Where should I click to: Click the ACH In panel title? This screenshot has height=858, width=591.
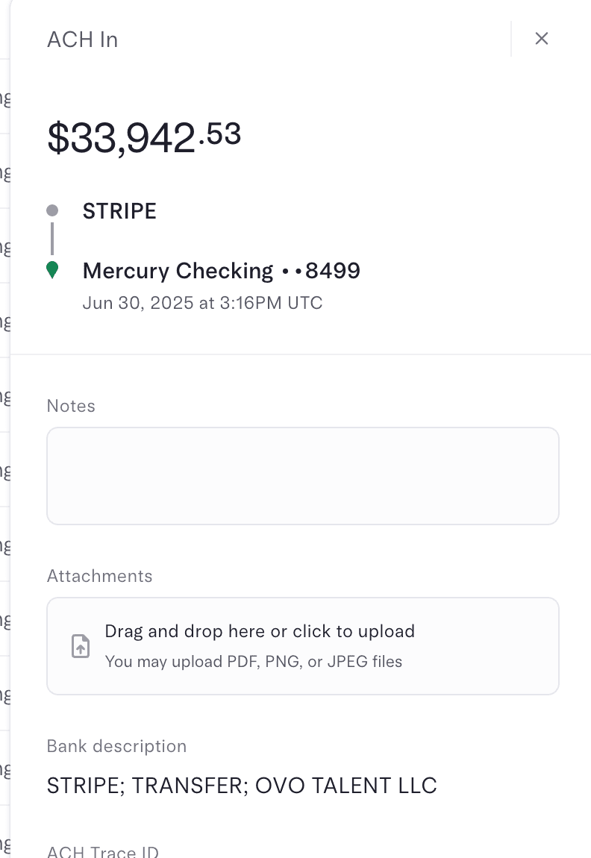pyautogui.click(x=82, y=40)
